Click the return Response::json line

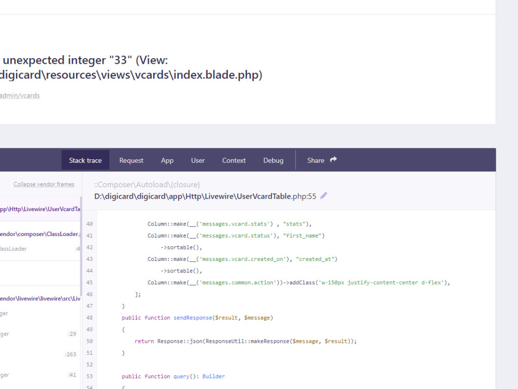tap(246, 341)
